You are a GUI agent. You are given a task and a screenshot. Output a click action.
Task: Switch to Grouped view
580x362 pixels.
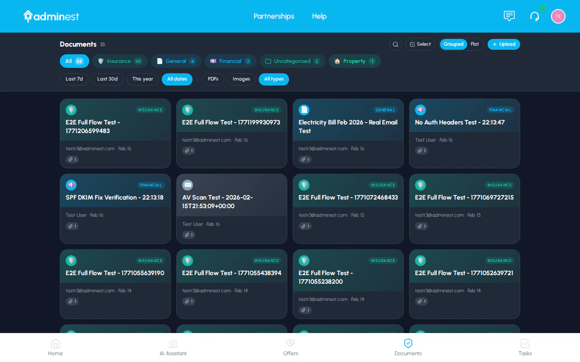[x=454, y=44]
